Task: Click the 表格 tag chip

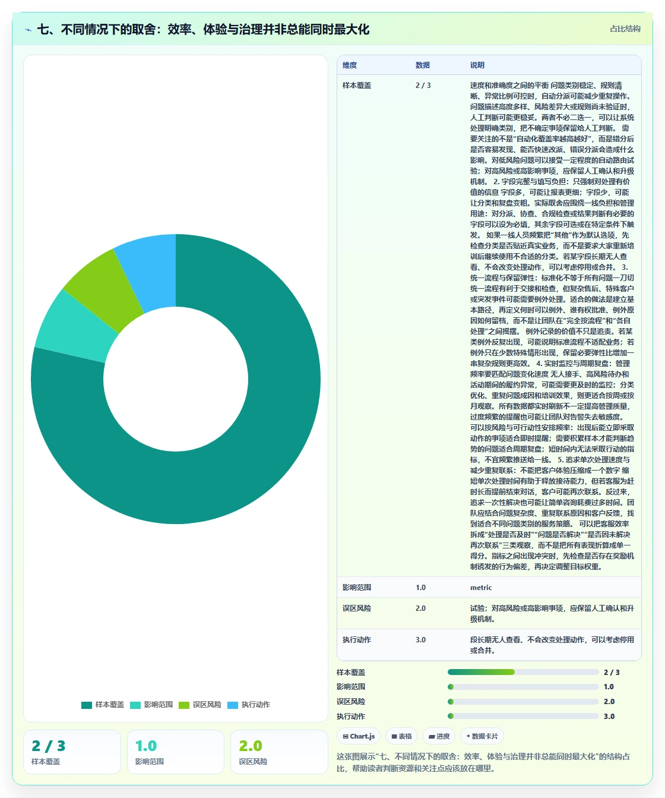Action: (x=402, y=736)
